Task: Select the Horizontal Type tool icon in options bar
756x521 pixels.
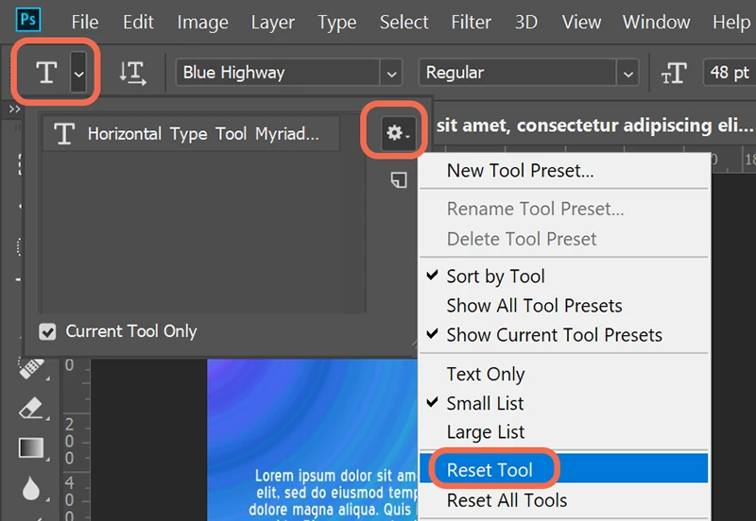Action: (46, 73)
